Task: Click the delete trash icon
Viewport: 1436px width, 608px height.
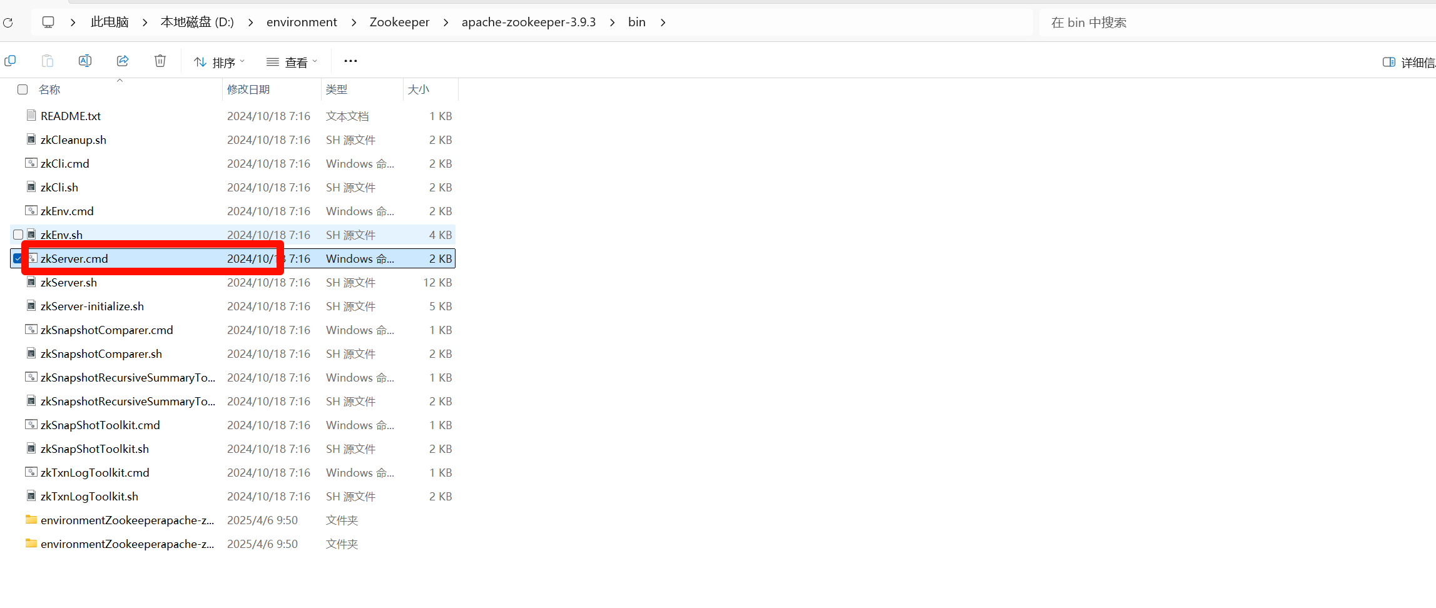Action: 160,61
